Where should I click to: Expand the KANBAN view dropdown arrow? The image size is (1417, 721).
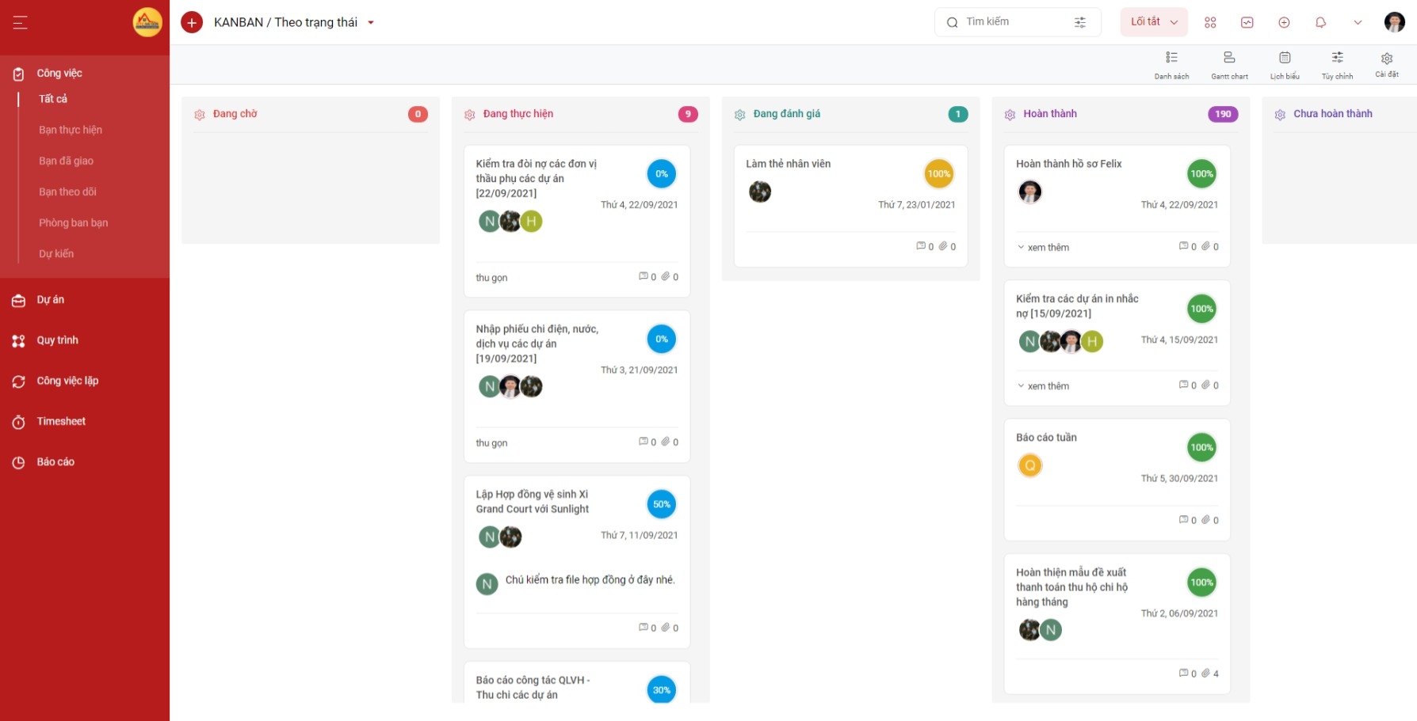[x=371, y=23]
